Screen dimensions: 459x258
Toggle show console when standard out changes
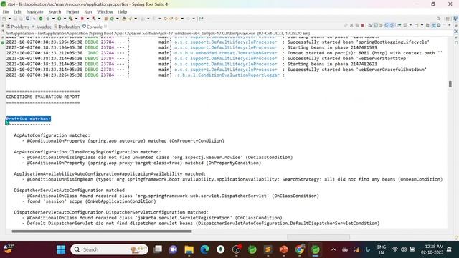click(x=387, y=25)
